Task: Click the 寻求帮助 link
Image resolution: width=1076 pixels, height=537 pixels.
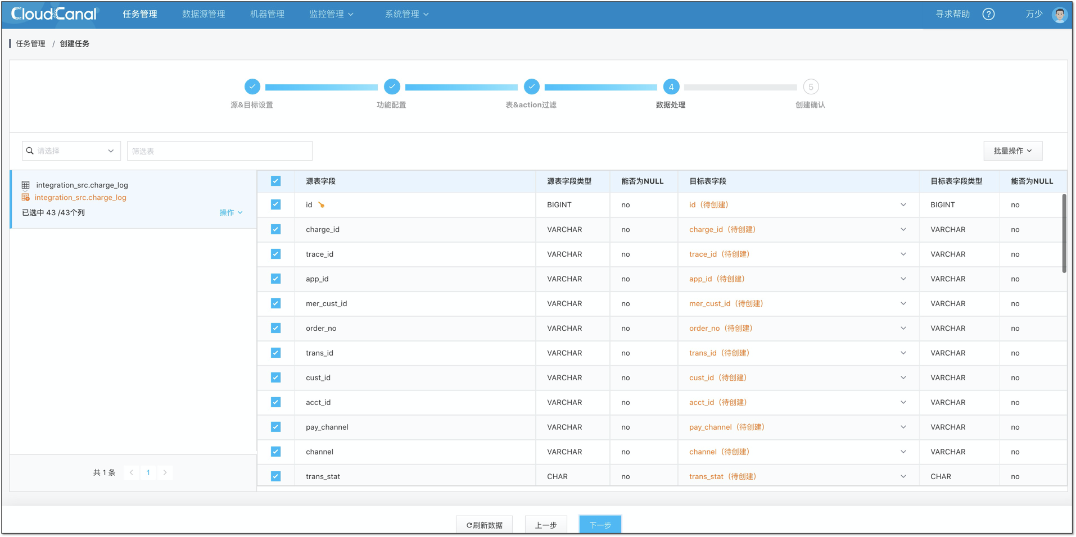Action: [x=952, y=14]
